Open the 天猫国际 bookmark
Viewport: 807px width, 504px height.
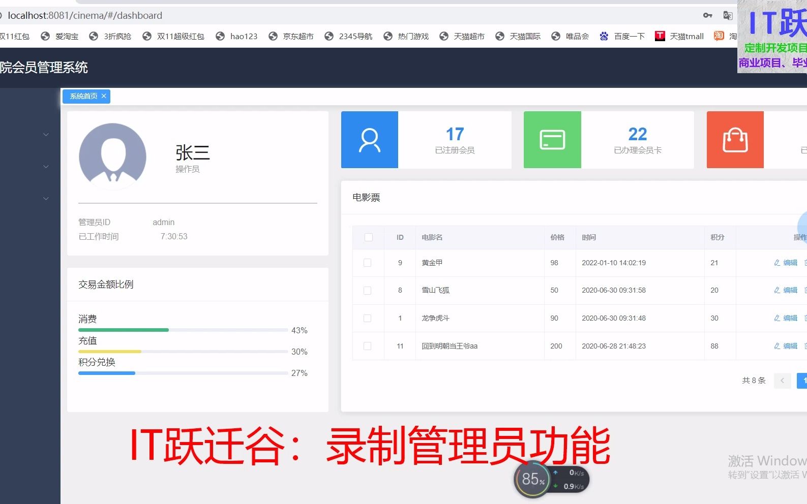pos(518,36)
